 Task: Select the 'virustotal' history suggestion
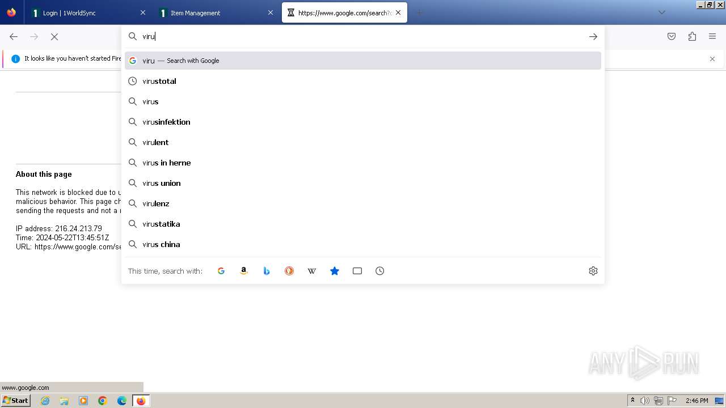click(363, 81)
